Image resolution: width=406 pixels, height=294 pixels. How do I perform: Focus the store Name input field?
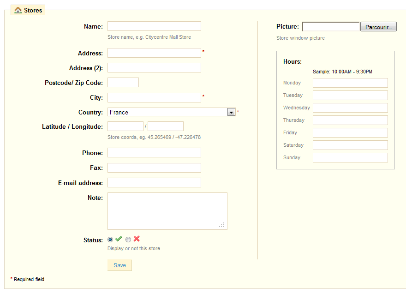pos(154,26)
